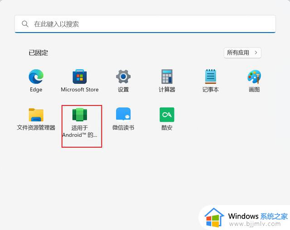The image size is (290, 230).
Task: Open the 设置 gear icon
Action: pos(123,77)
